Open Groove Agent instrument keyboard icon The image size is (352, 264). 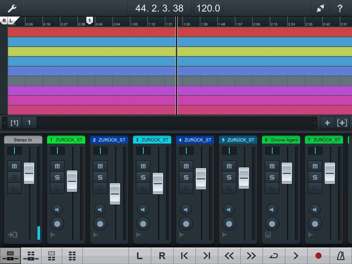(x=268, y=235)
